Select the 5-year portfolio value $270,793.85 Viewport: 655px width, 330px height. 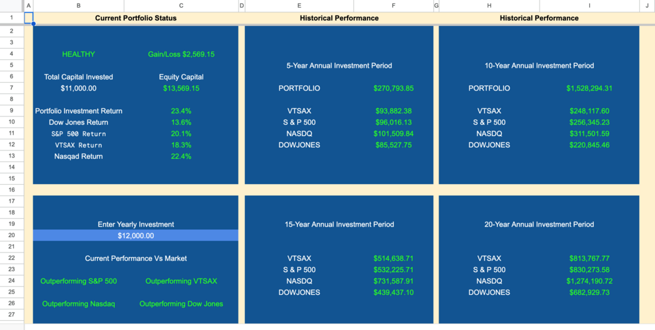(394, 89)
